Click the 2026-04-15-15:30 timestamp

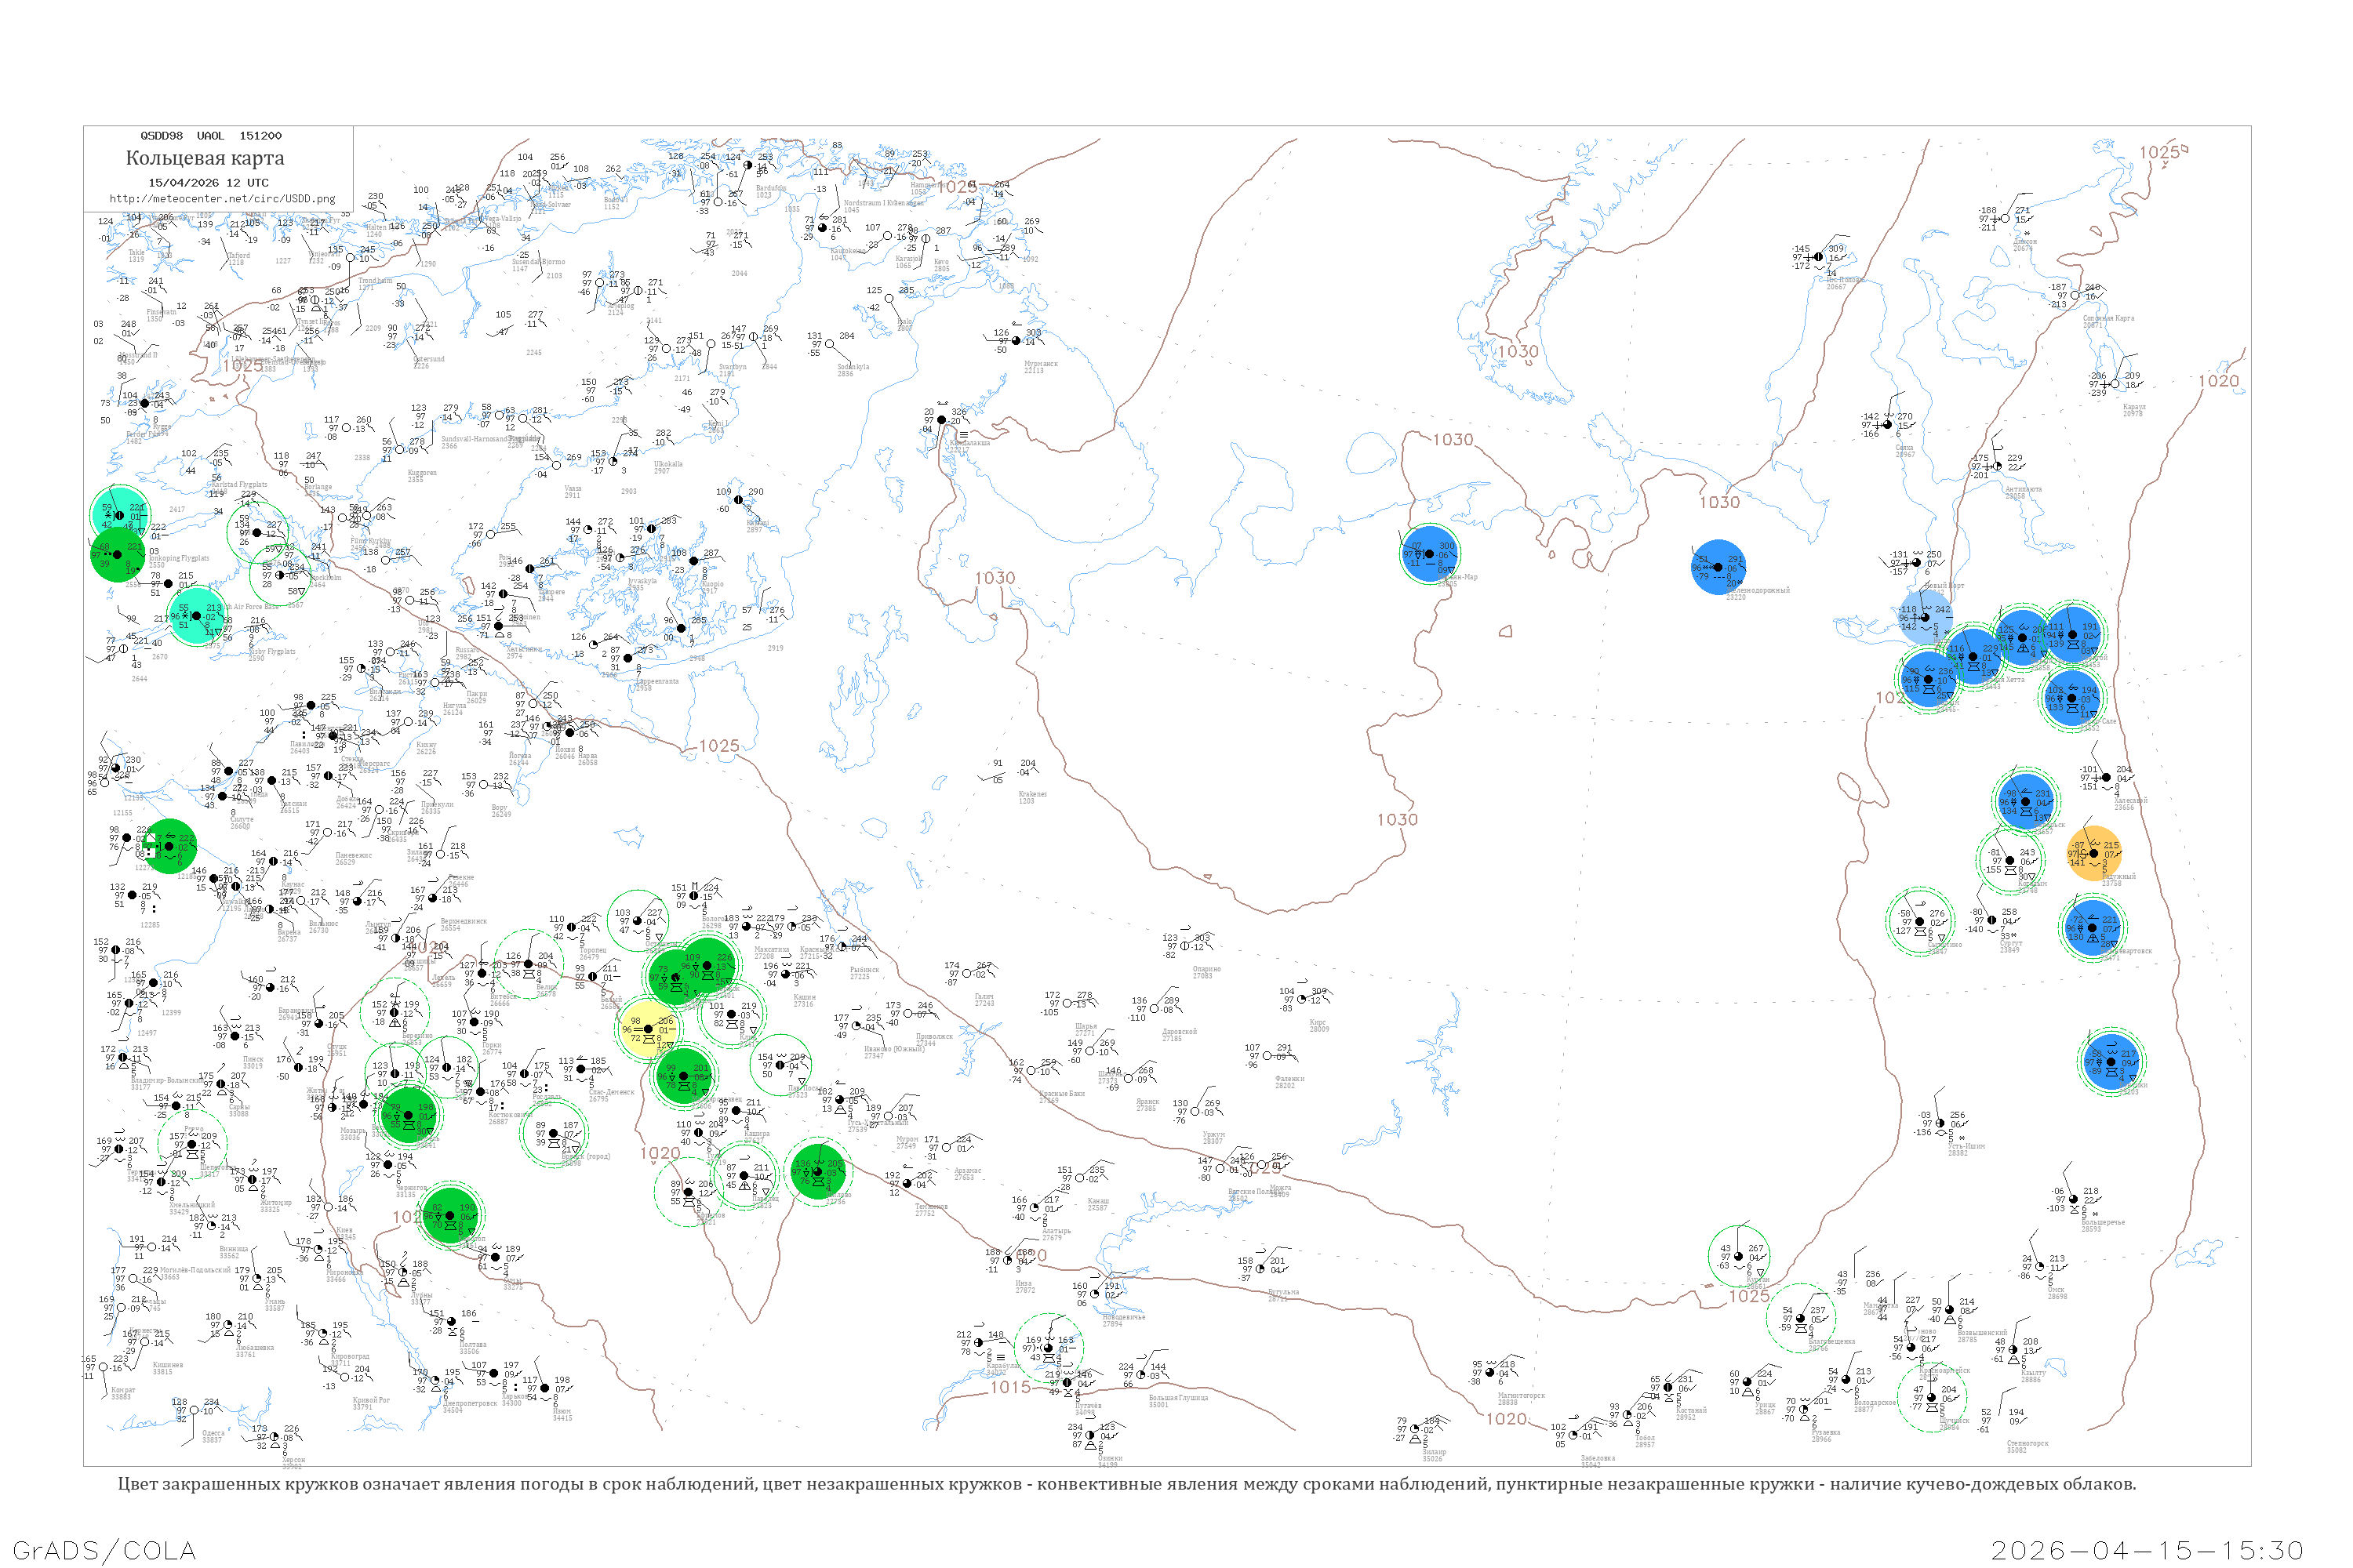[2147, 1549]
